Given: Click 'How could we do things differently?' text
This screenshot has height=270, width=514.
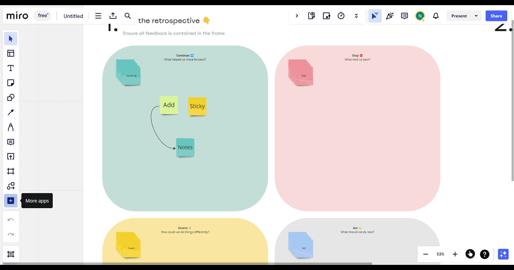Looking at the screenshot, I should pos(185,232).
